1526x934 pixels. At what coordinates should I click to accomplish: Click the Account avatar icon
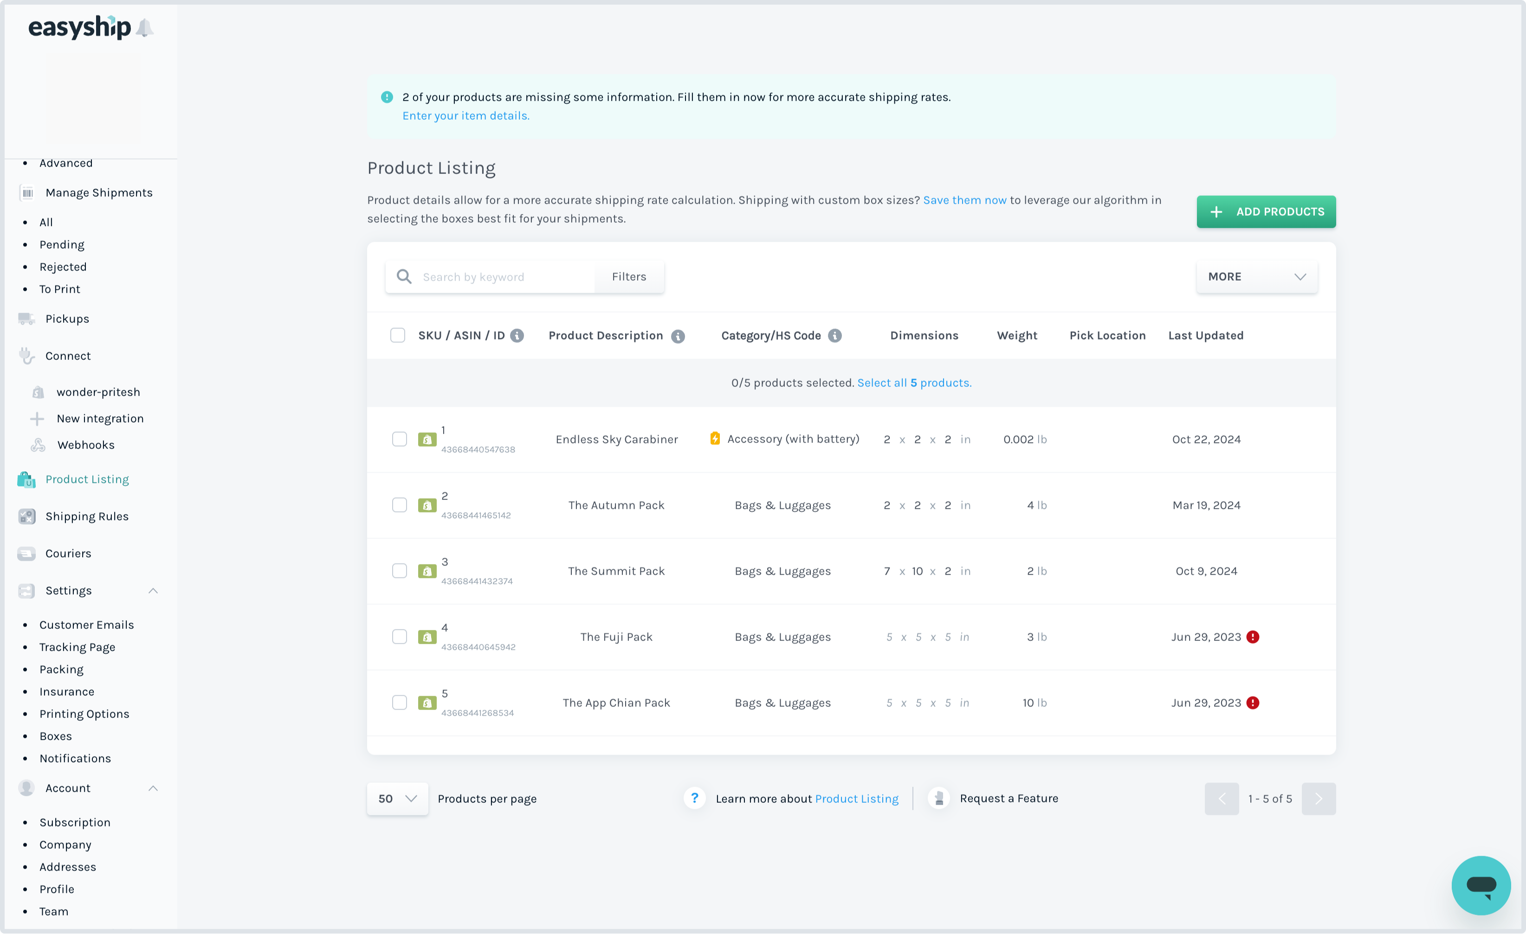pyautogui.click(x=26, y=788)
